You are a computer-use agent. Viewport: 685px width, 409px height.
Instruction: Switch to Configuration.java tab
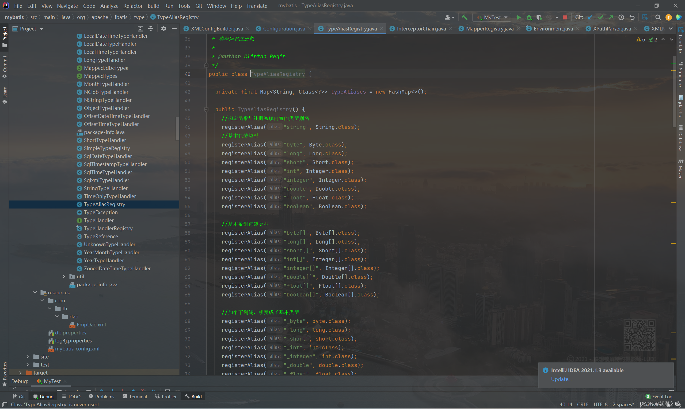284,29
